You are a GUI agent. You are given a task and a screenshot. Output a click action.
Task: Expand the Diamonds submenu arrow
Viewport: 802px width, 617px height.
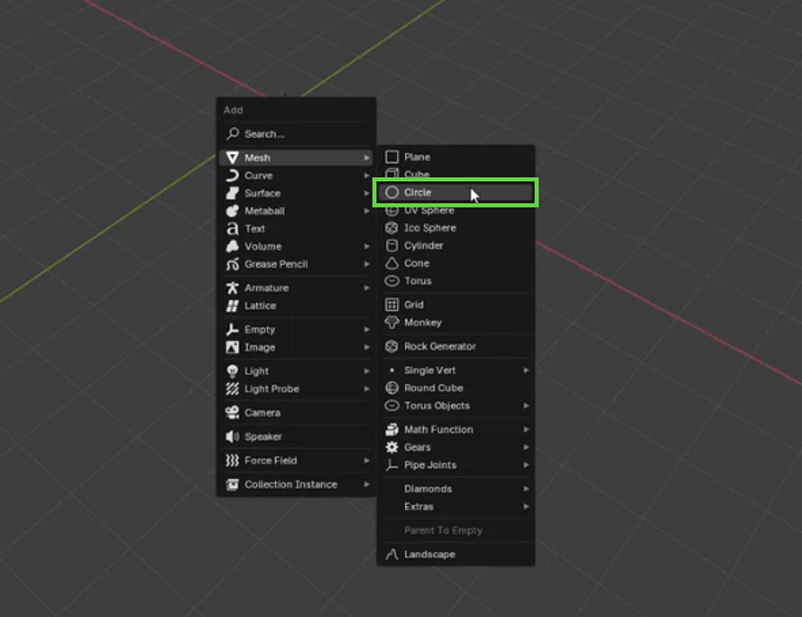[x=526, y=489]
